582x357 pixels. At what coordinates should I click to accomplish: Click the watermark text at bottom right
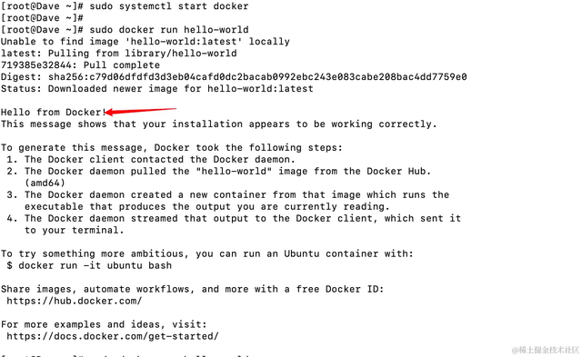(546, 350)
